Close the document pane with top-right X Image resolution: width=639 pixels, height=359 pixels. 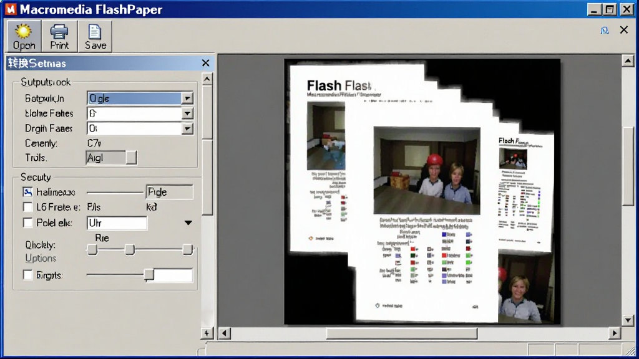point(624,30)
